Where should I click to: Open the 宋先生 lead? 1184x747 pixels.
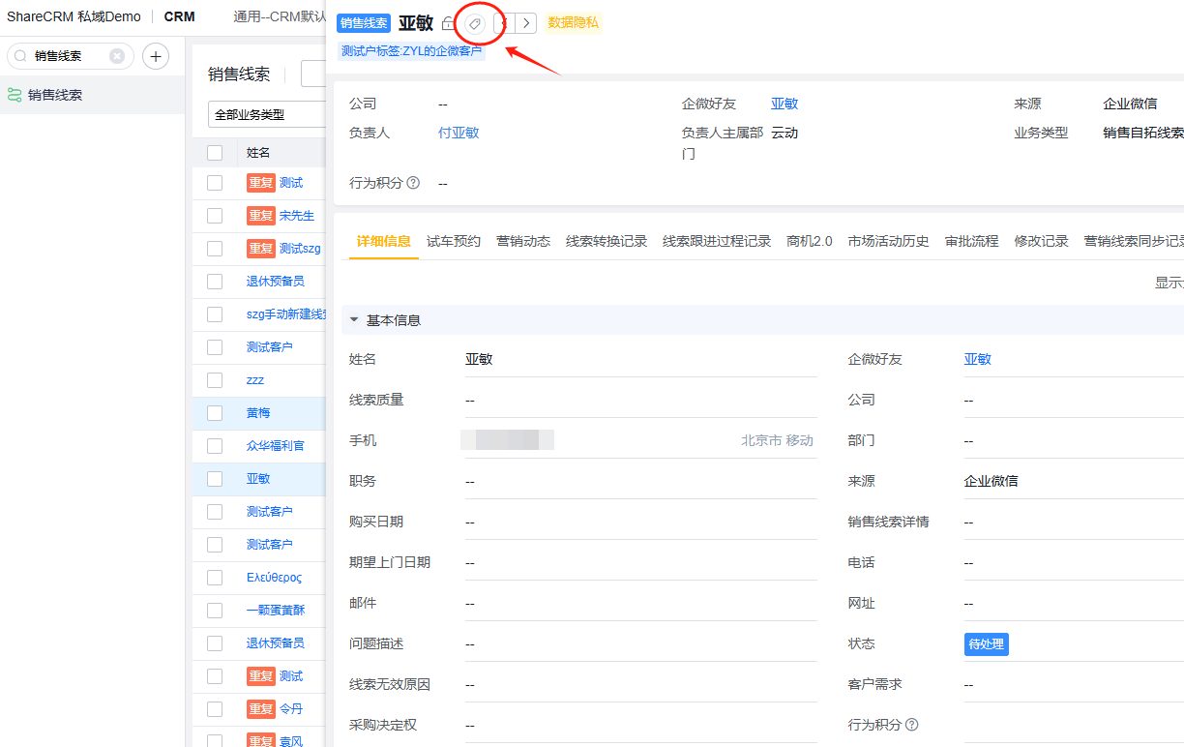[297, 216]
